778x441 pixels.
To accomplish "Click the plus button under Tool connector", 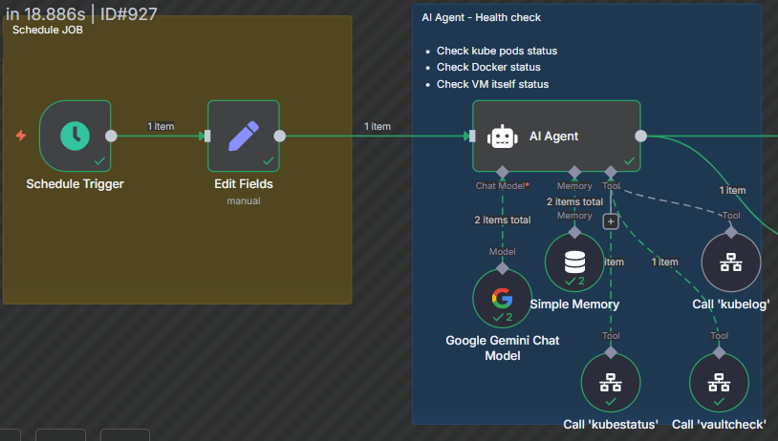I will coord(611,221).
